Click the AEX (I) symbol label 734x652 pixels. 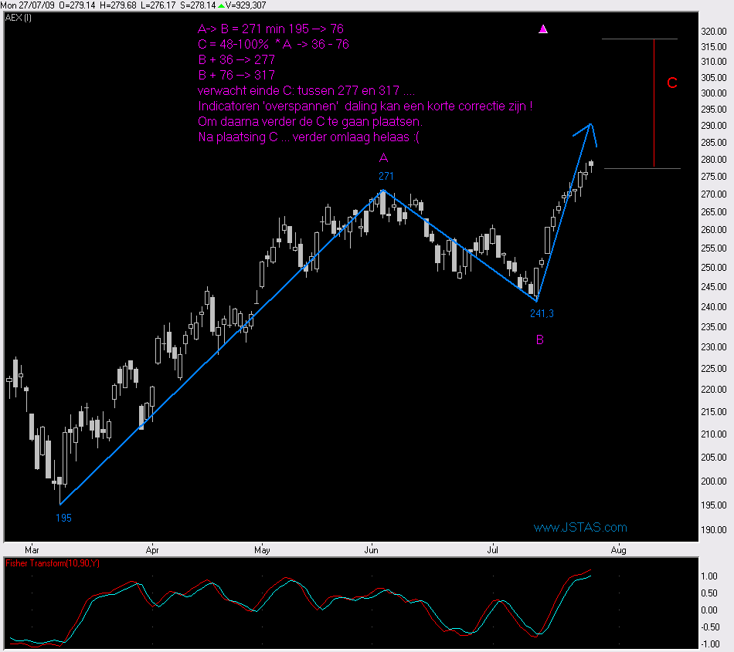(x=18, y=17)
